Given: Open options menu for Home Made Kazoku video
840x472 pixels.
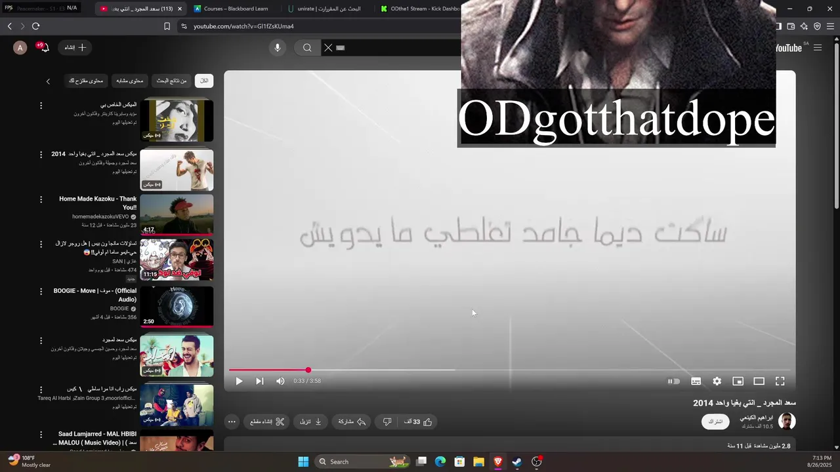Looking at the screenshot, I should tap(41, 199).
